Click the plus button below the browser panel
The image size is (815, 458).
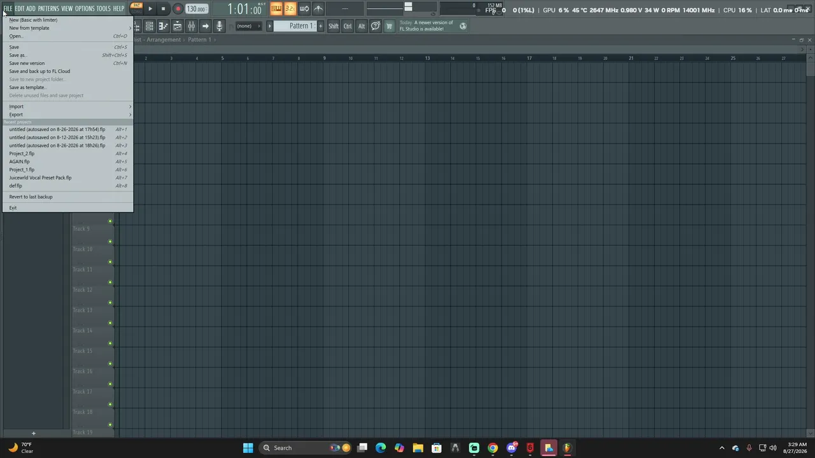[34, 434]
